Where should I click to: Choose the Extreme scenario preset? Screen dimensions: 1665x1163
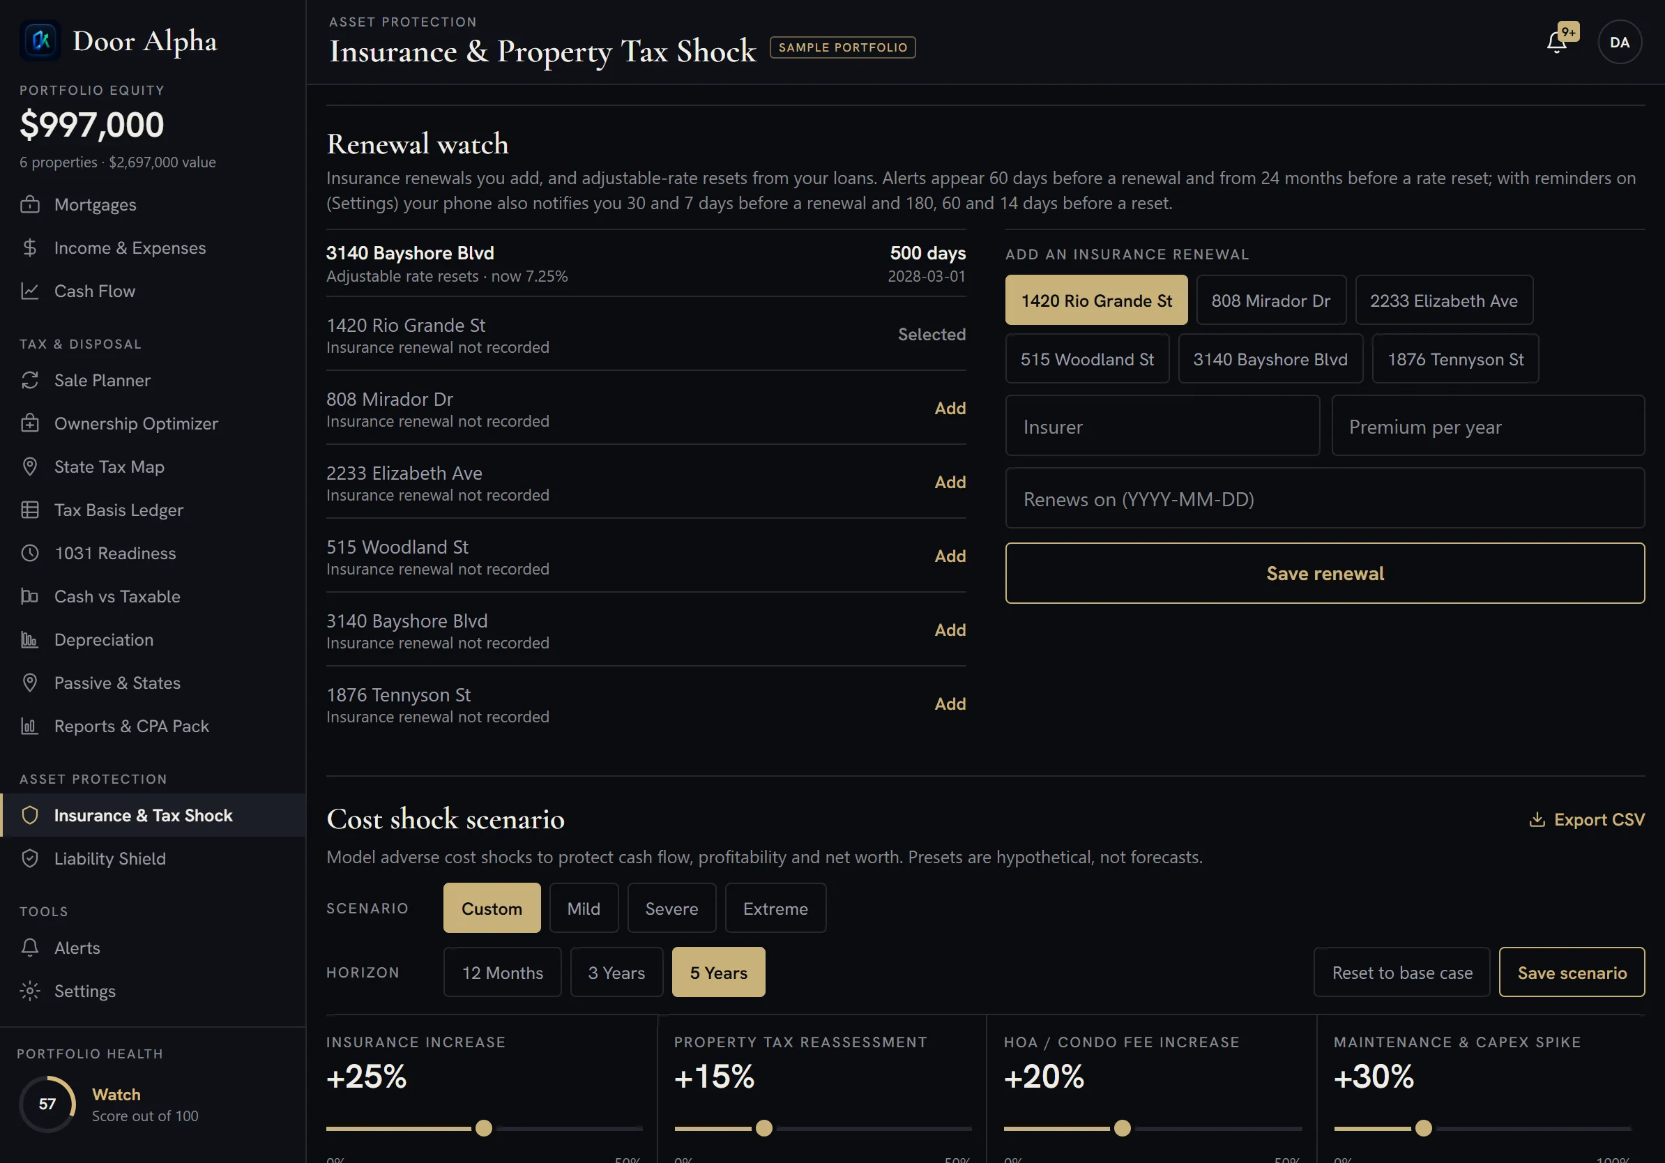pos(775,908)
